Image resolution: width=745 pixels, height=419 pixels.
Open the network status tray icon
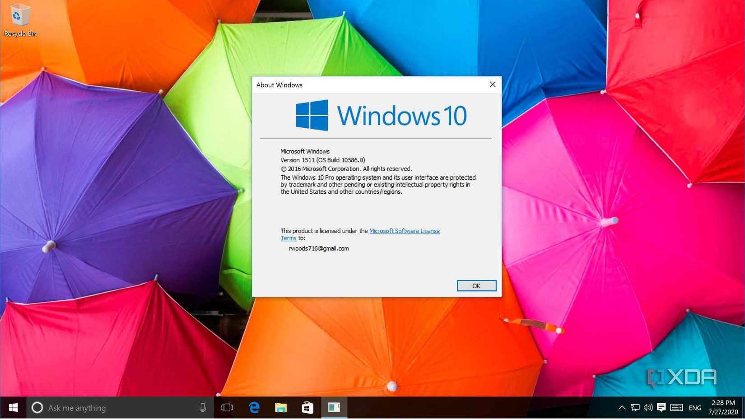click(x=635, y=408)
